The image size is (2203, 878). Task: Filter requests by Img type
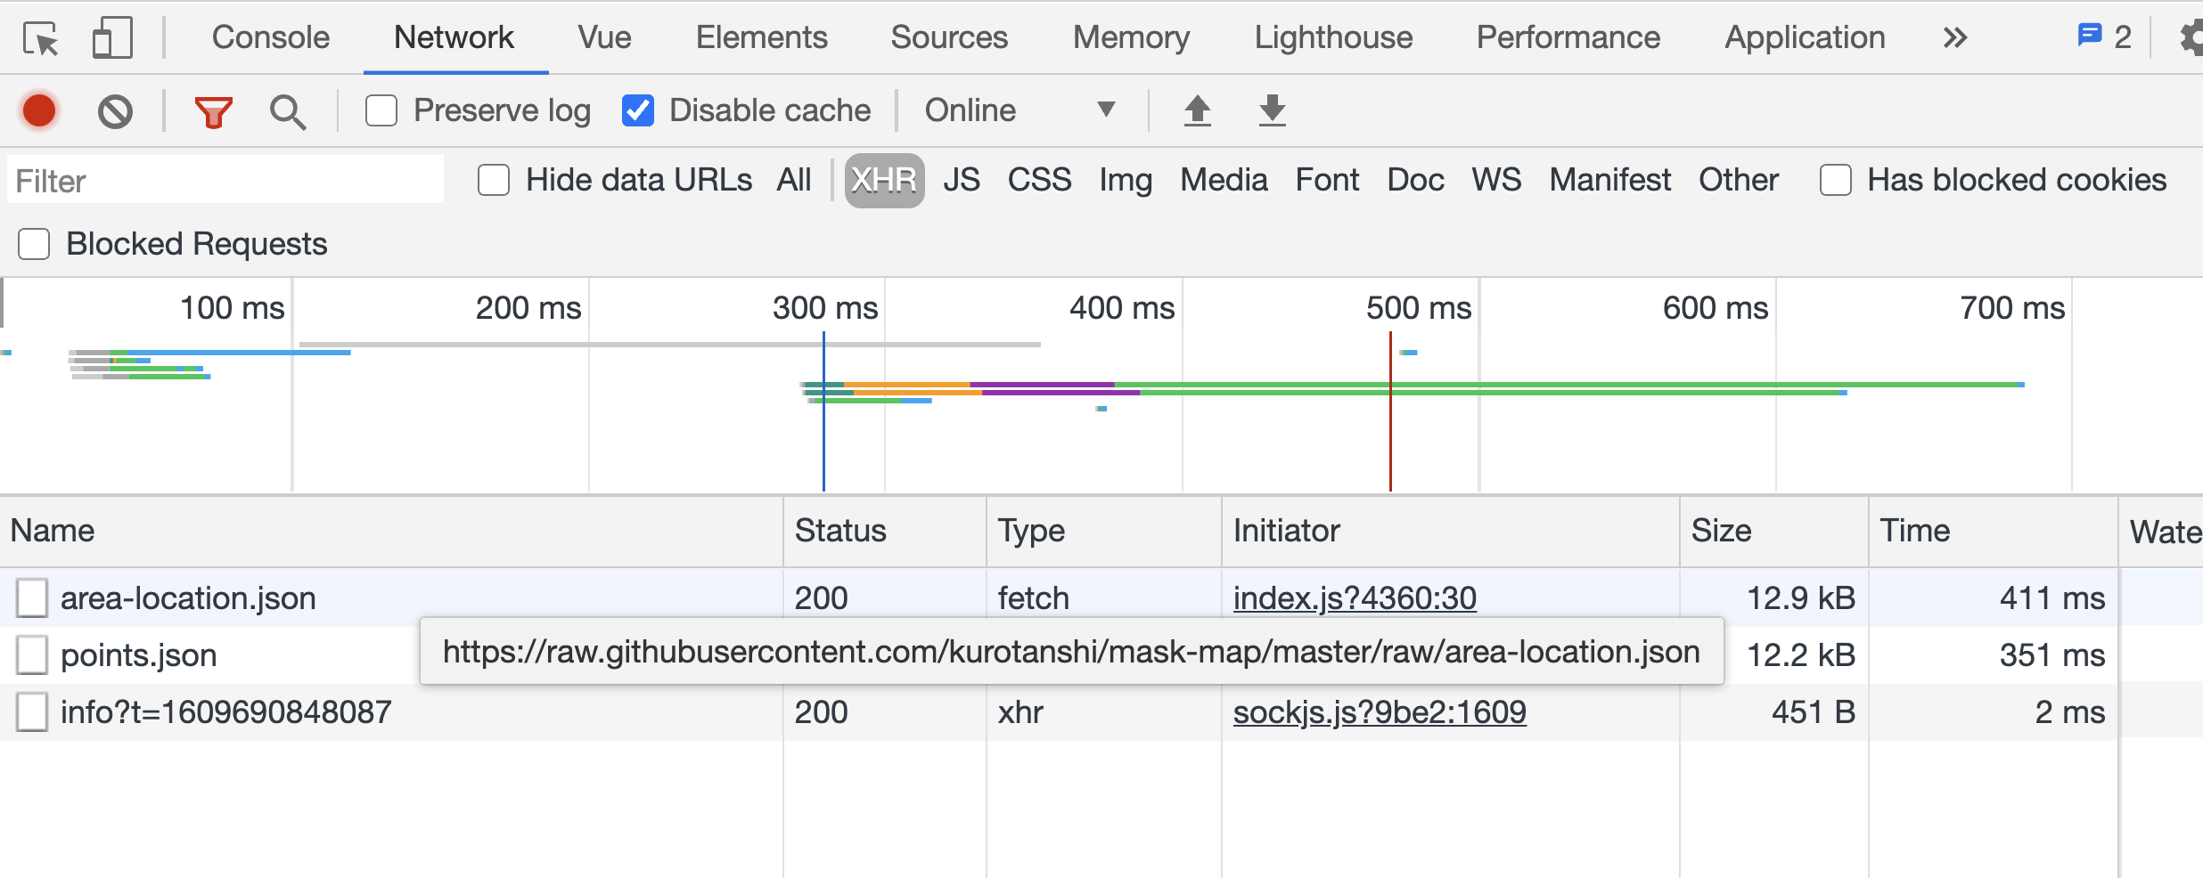pos(1126,180)
